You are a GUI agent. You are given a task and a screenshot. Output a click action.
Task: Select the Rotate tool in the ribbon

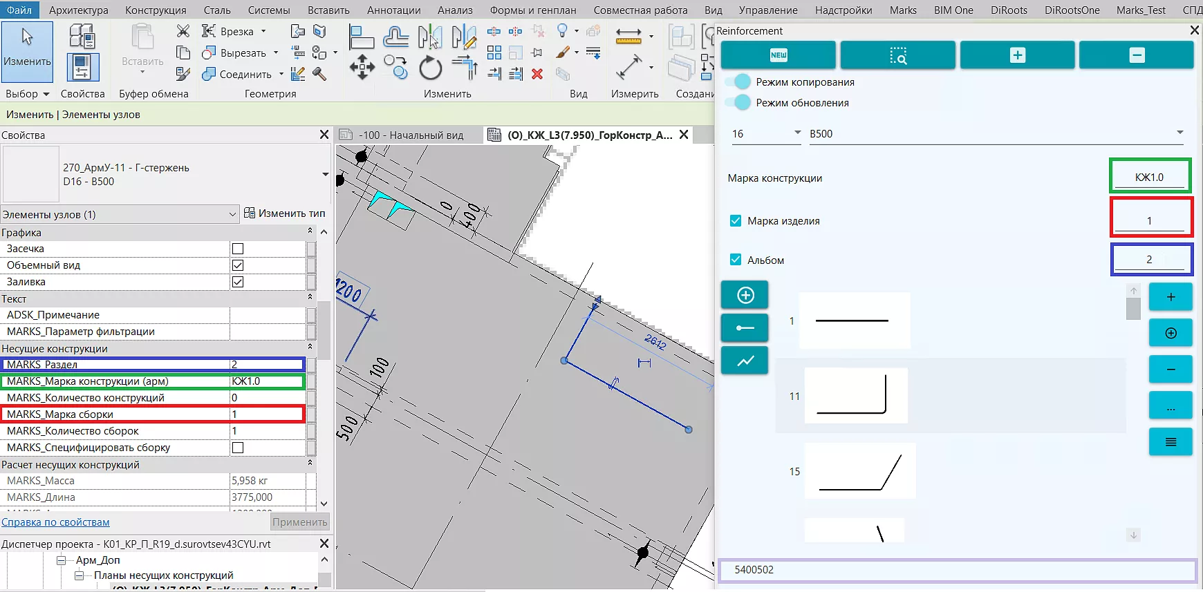pyautogui.click(x=430, y=68)
